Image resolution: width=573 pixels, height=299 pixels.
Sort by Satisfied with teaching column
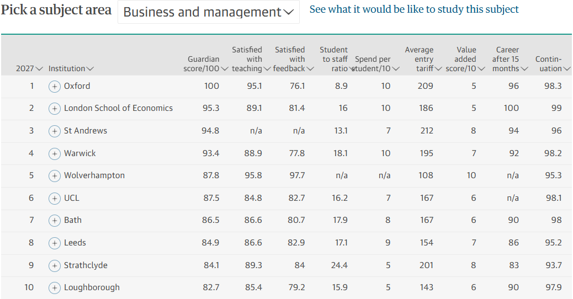251,59
